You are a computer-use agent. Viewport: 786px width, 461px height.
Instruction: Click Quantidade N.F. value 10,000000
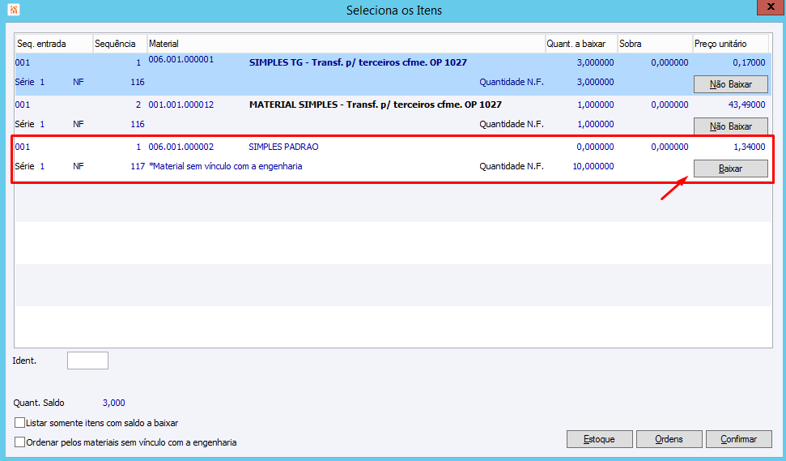coord(593,166)
